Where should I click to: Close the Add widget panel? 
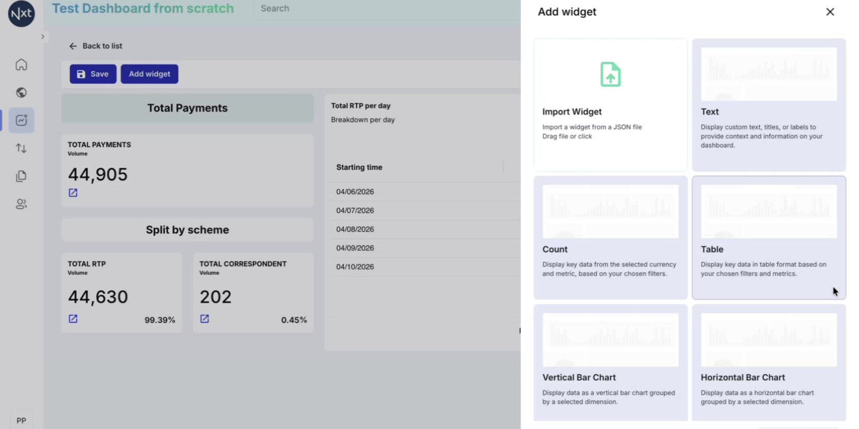(x=830, y=12)
